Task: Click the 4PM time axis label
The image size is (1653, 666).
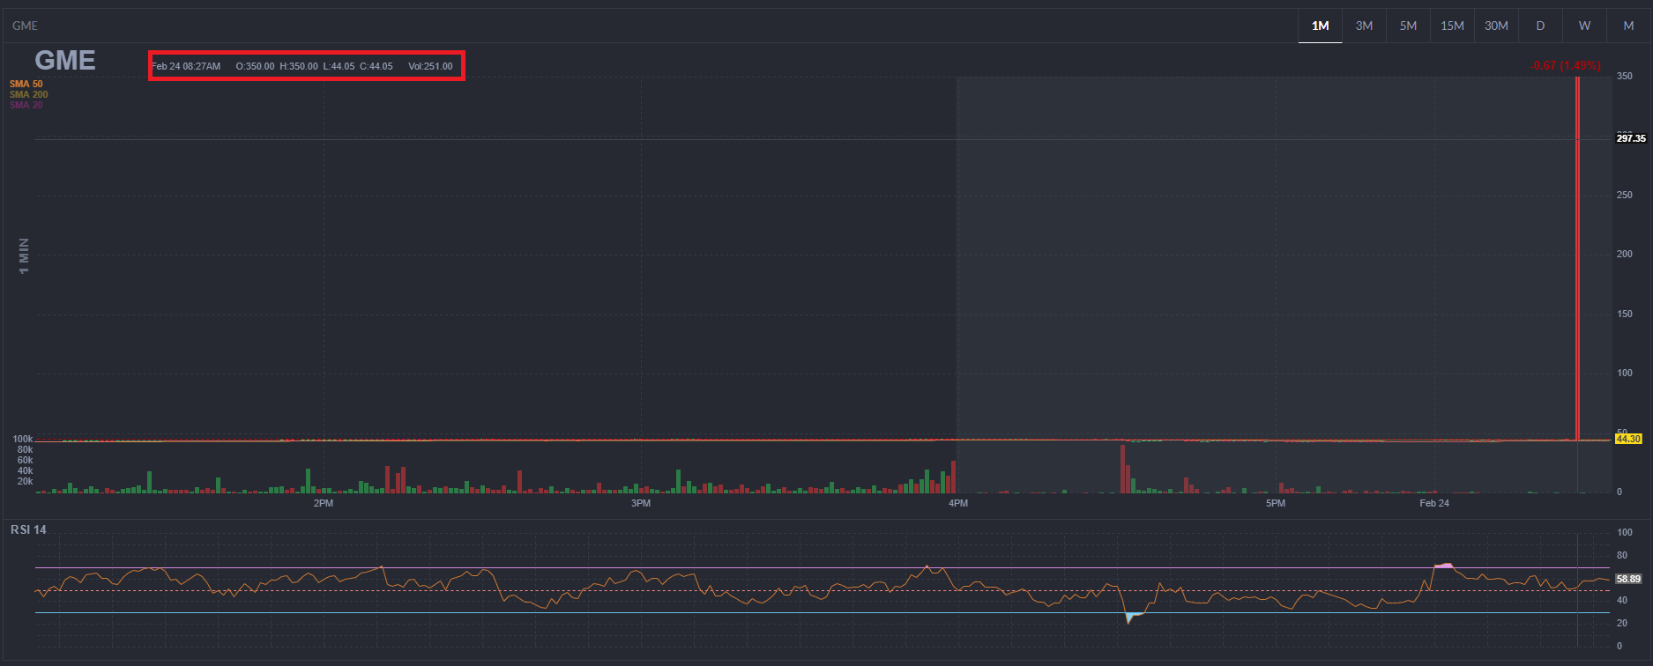Action: (x=958, y=503)
